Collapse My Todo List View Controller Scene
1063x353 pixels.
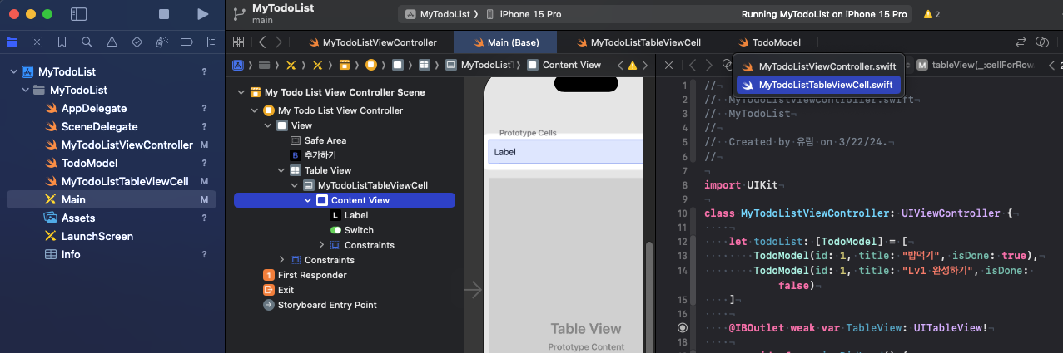pos(242,92)
